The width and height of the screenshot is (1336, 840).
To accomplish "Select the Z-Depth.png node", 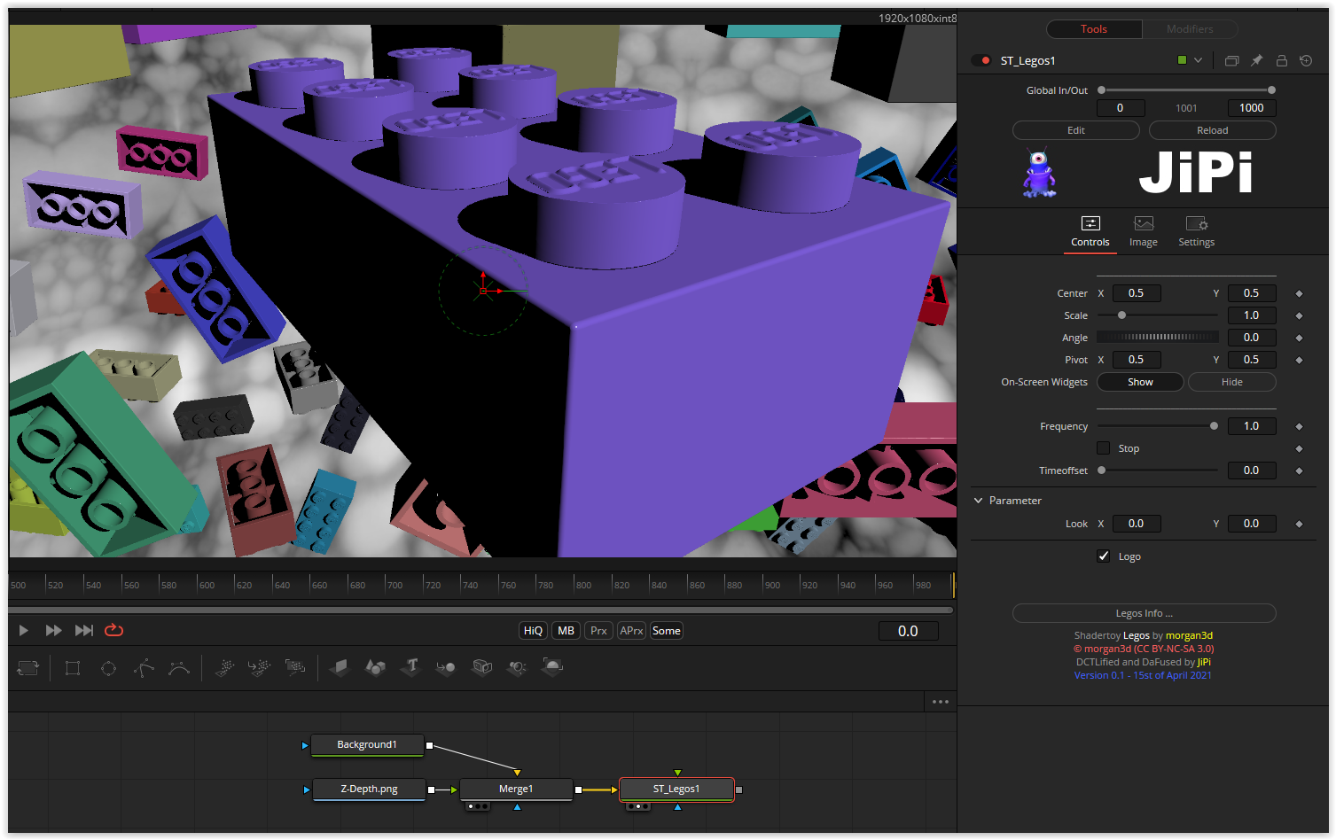I will pyautogui.click(x=370, y=789).
